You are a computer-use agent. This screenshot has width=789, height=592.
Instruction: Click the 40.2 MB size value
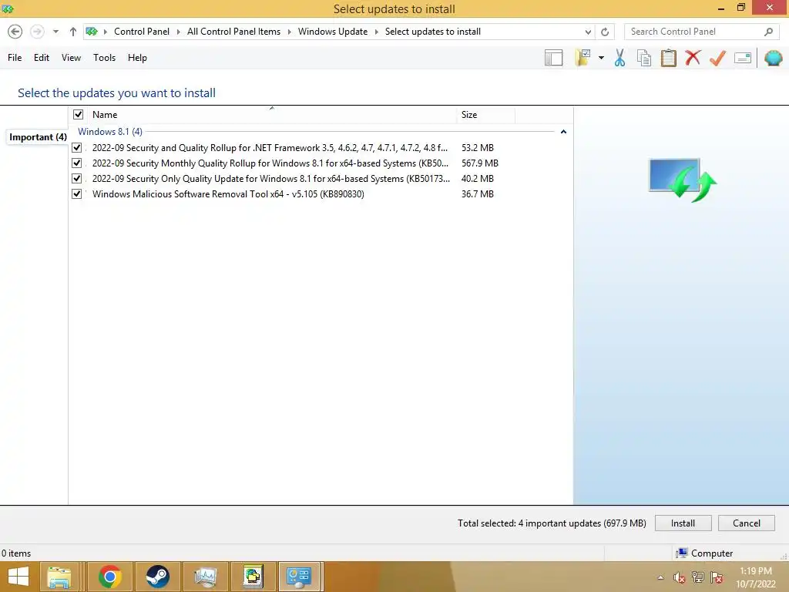coord(478,178)
